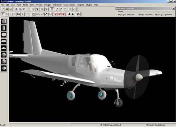176x127 pixels.
Task: Click the Zoom slider handle
Action: pyautogui.click(x=171, y=11)
